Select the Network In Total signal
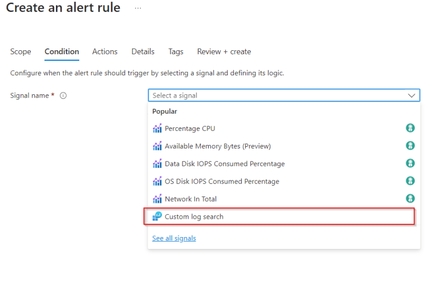Image resolution: width=438 pixels, height=297 pixels. tap(284, 199)
